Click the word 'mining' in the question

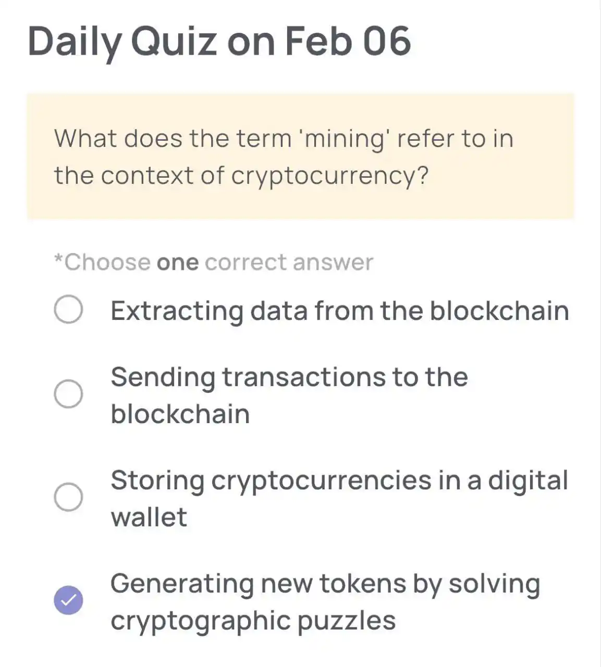346,140
